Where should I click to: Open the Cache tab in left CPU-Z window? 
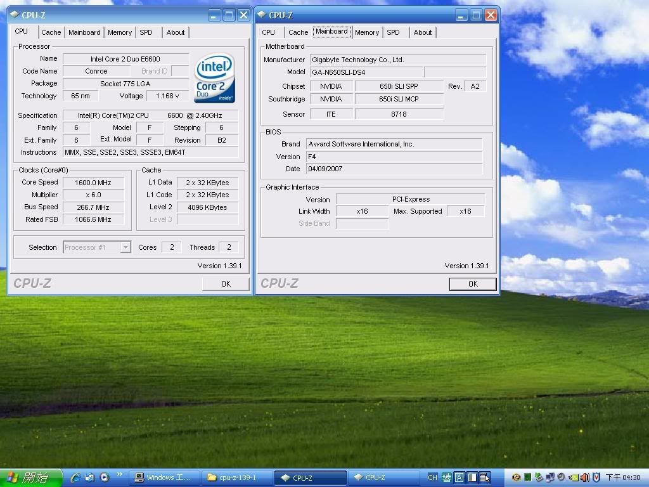(x=51, y=32)
